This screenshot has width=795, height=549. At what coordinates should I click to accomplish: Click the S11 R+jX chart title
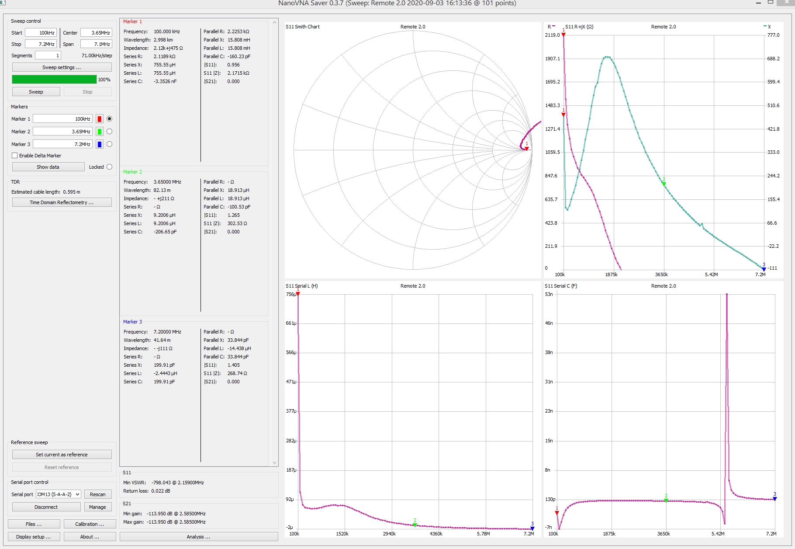click(x=579, y=27)
